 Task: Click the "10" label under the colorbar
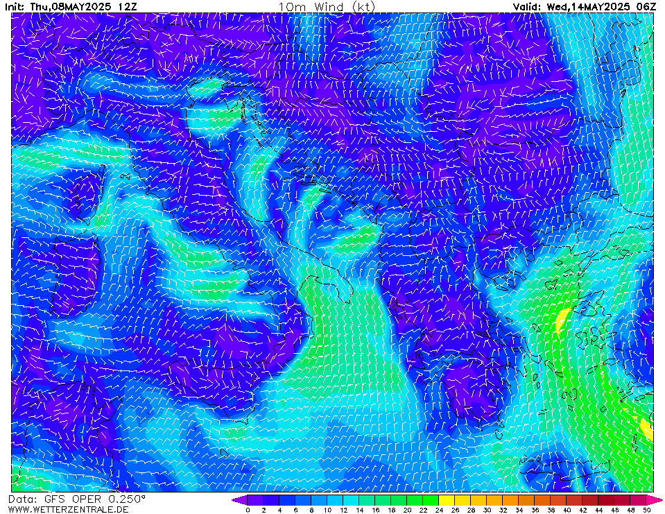[327, 510]
